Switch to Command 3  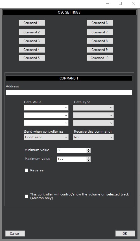32,41
